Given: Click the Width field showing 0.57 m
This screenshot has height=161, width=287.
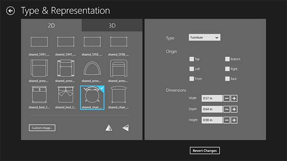Looking at the screenshot, I should click(212, 98).
